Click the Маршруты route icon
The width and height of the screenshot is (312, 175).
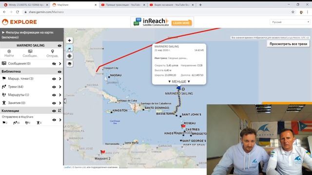tap(4, 95)
